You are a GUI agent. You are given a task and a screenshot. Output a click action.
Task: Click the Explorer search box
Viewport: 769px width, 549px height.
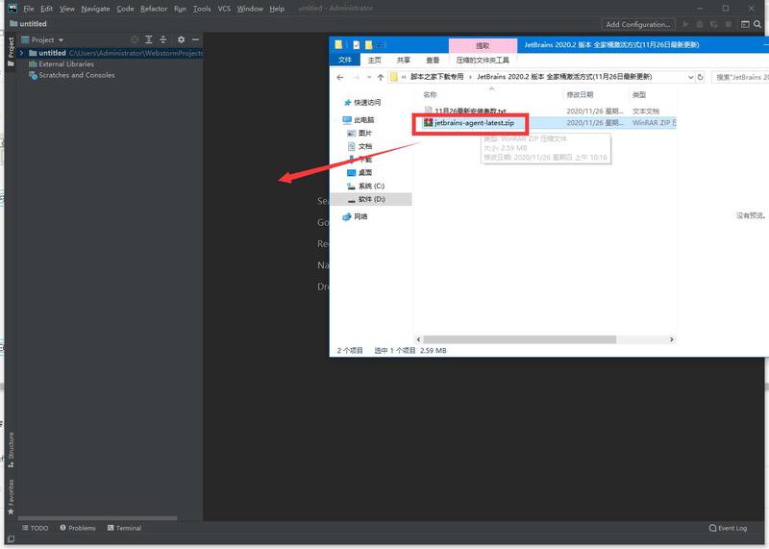click(x=740, y=78)
